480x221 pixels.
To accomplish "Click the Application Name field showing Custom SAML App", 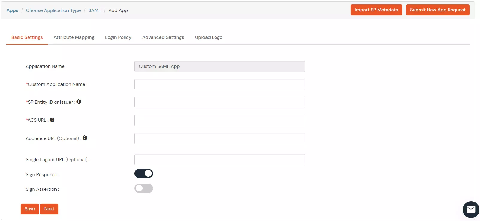I will [x=220, y=66].
